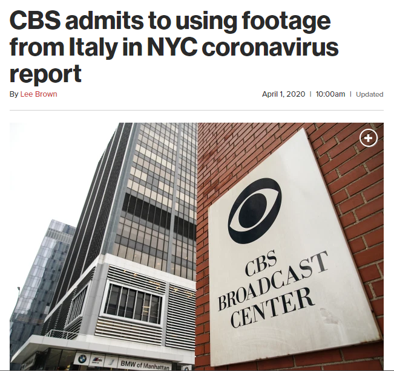
Task: Click the 'coronavirus' word in headline
Action: 270,47
